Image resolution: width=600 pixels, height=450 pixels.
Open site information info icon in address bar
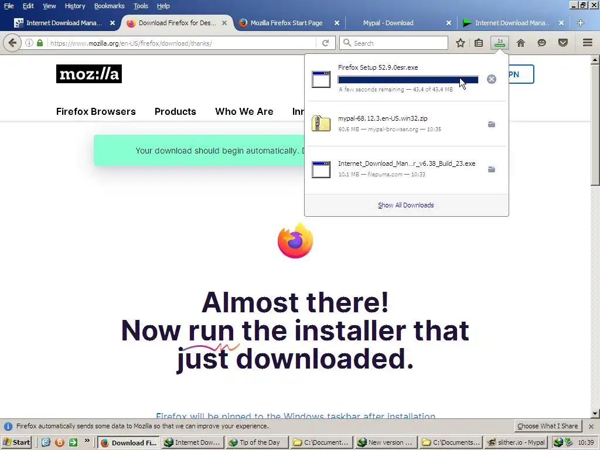click(29, 43)
